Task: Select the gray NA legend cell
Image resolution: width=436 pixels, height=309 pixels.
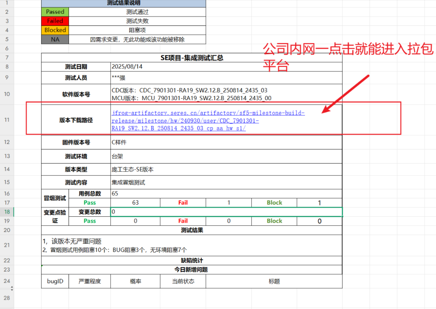Action: [55, 39]
